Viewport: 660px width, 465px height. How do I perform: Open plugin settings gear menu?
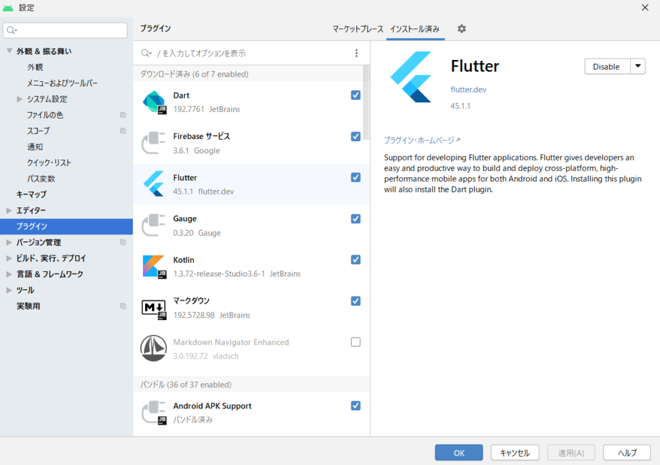[x=461, y=28]
